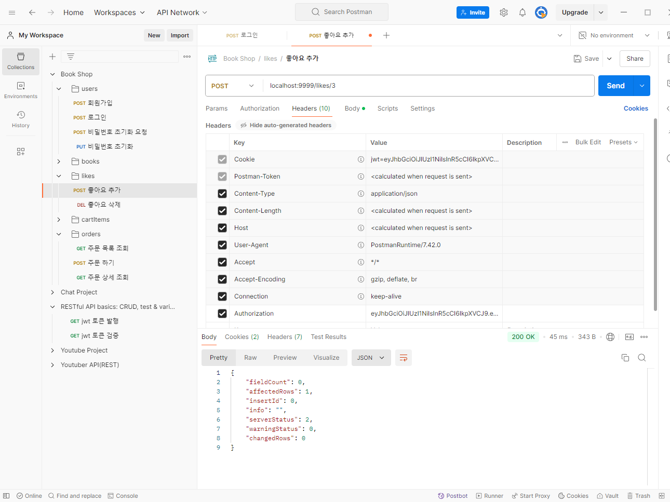Switch response view to Raw
Image resolution: width=670 pixels, height=502 pixels.
250,358
